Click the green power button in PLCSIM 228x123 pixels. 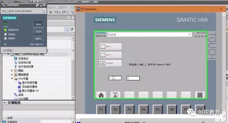(5, 24)
